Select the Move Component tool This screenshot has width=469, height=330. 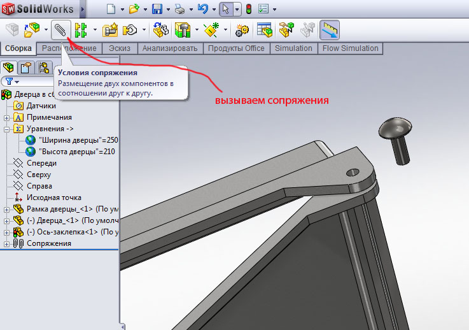point(130,29)
